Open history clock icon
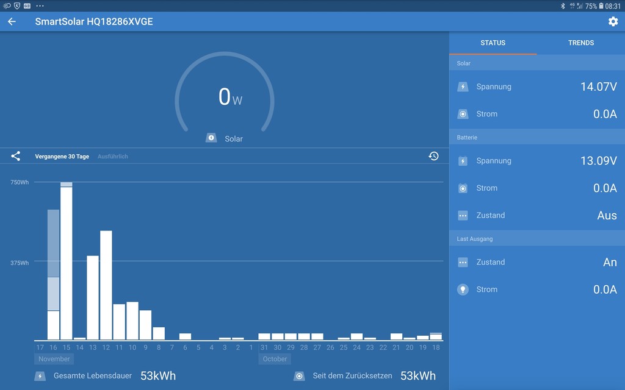The image size is (625, 390). (x=434, y=156)
